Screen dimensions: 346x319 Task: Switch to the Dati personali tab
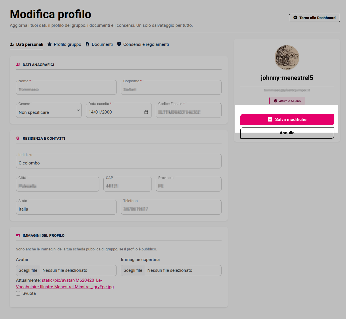click(26, 44)
